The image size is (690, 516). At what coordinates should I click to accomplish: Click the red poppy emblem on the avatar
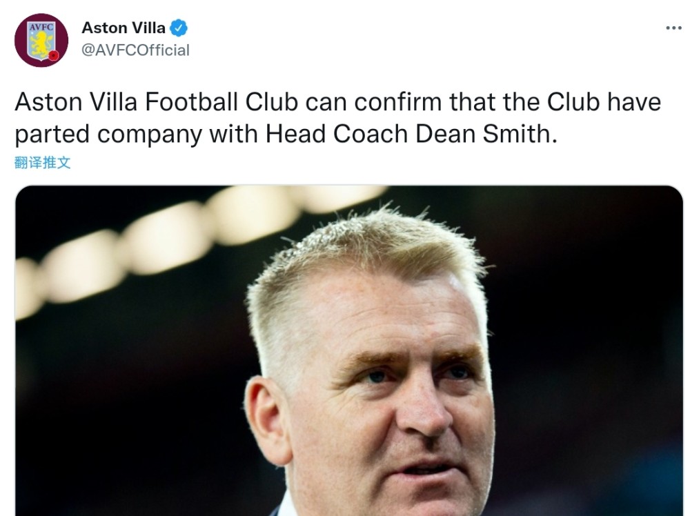(x=54, y=55)
